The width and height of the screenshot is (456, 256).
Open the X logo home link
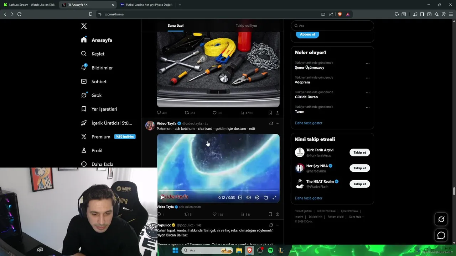pyautogui.click(x=84, y=26)
